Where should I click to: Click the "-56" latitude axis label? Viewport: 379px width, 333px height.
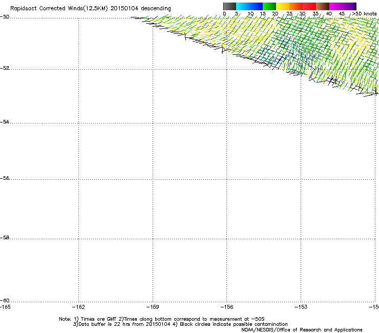click(x=5, y=178)
